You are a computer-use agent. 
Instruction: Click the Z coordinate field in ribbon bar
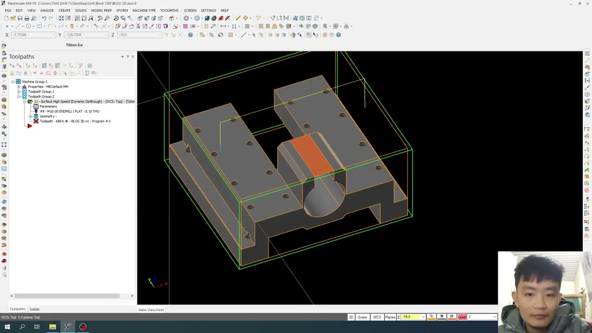[139, 35]
